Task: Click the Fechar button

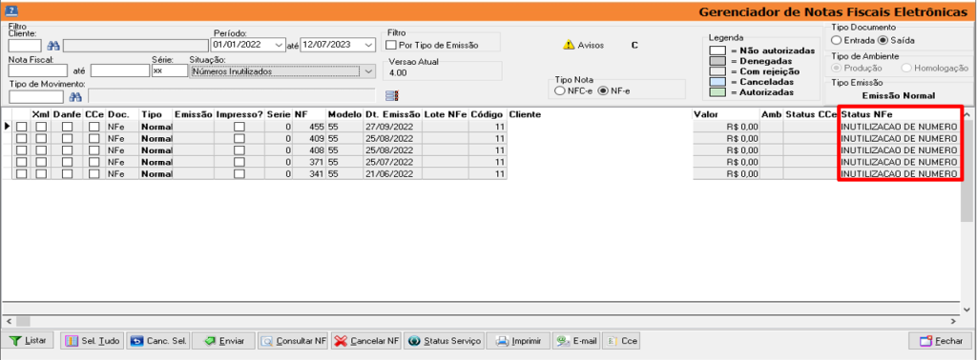Action: click(940, 341)
